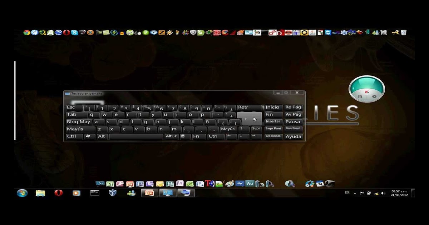Open the ES input language selector

tap(347, 192)
